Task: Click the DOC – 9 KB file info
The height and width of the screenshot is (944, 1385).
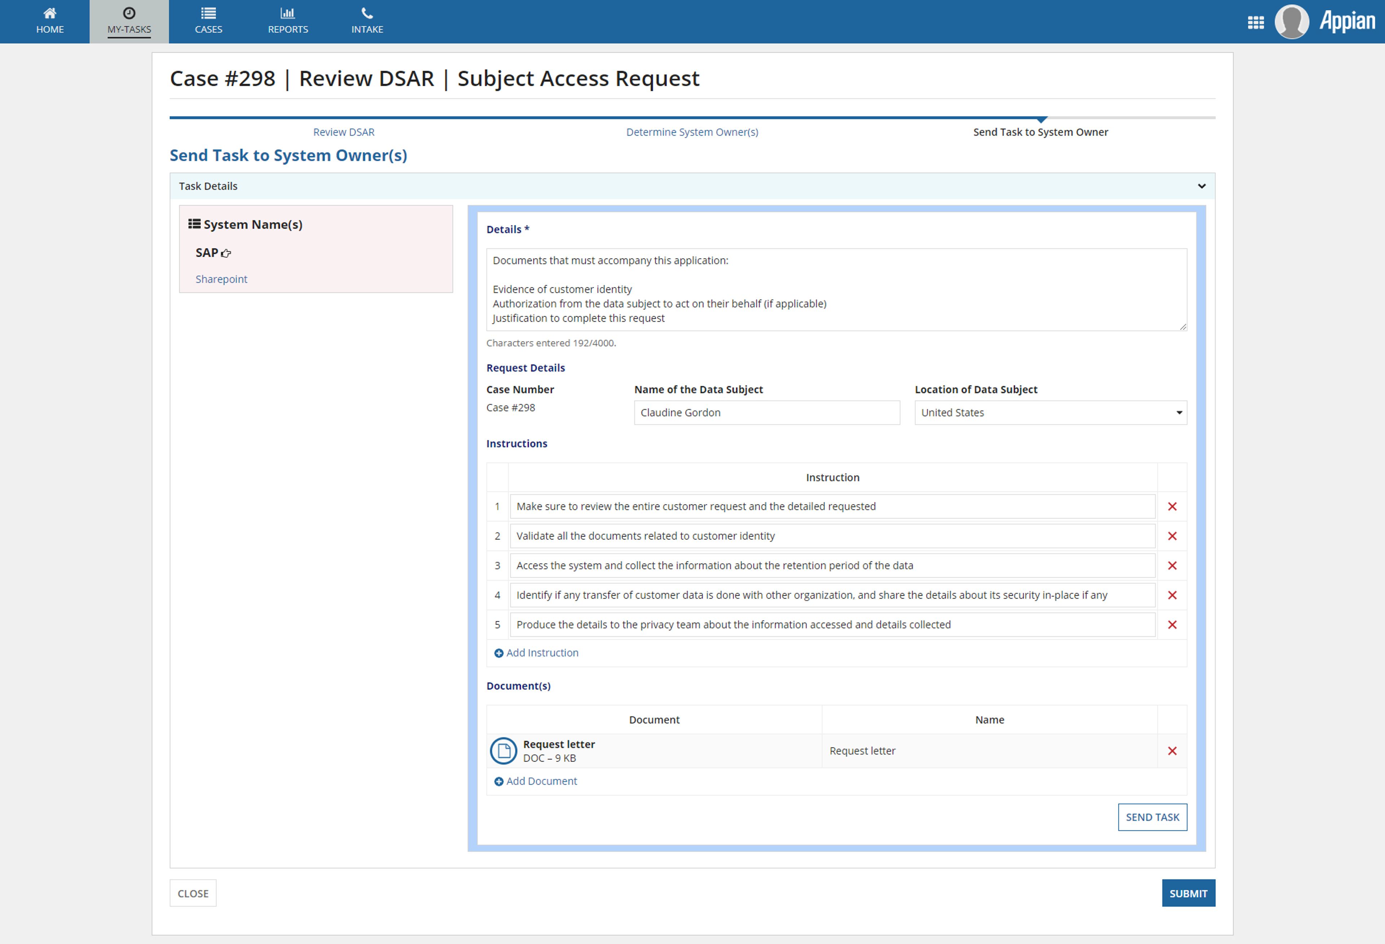Action: [x=549, y=759]
